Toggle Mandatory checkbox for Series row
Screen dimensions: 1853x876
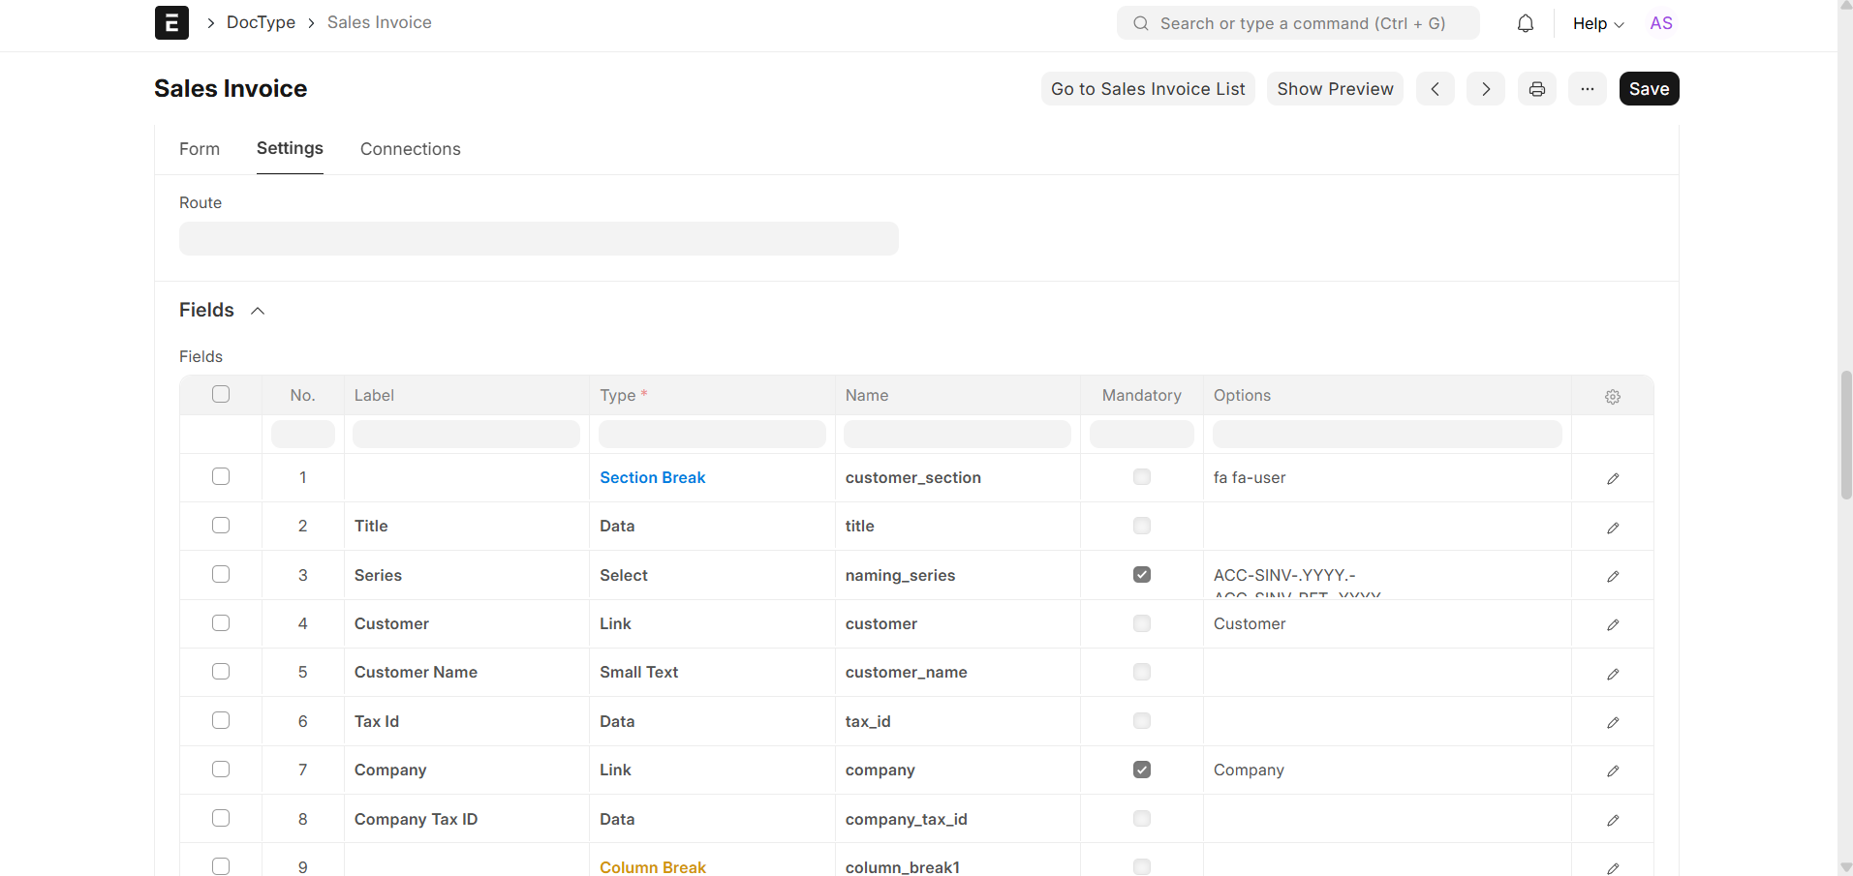point(1141,575)
